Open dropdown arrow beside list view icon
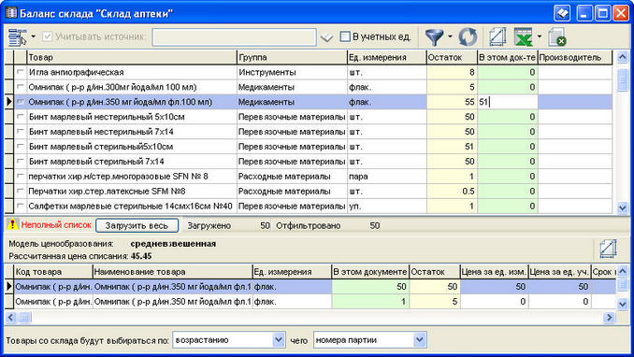Viewport: 634px width, 357px height. [x=33, y=36]
